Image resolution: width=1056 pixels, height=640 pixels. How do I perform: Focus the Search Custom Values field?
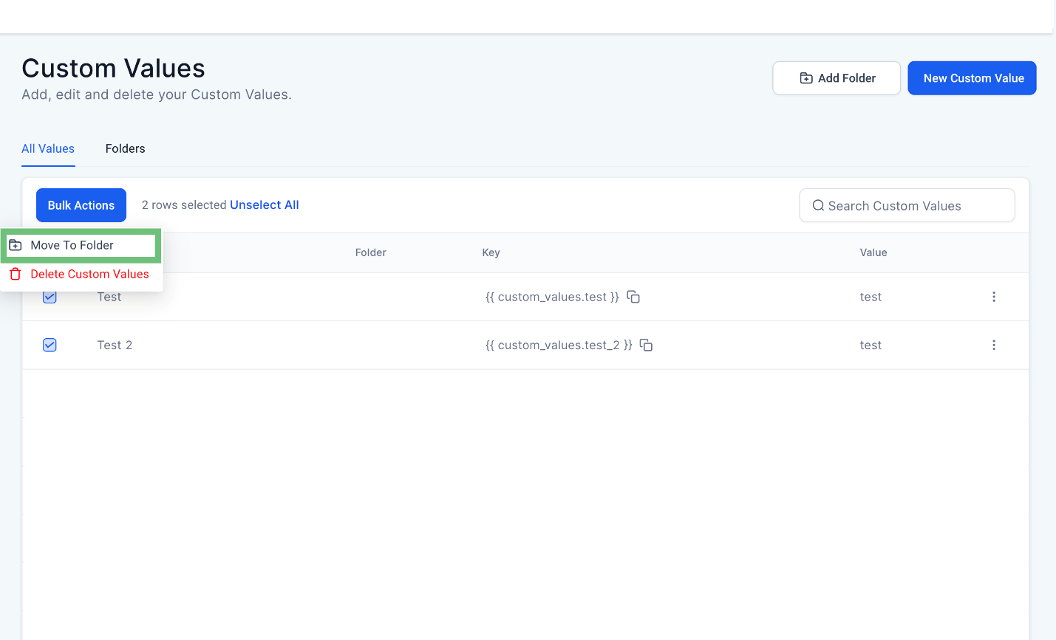tap(907, 205)
